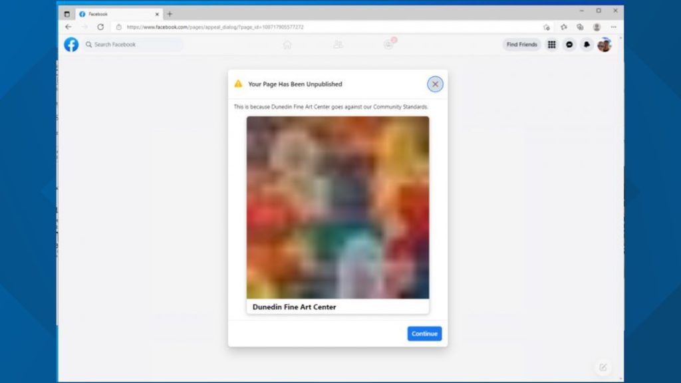Click the Dunedin Fine Art Center title
The width and height of the screenshot is (681, 383).
(x=294, y=307)
